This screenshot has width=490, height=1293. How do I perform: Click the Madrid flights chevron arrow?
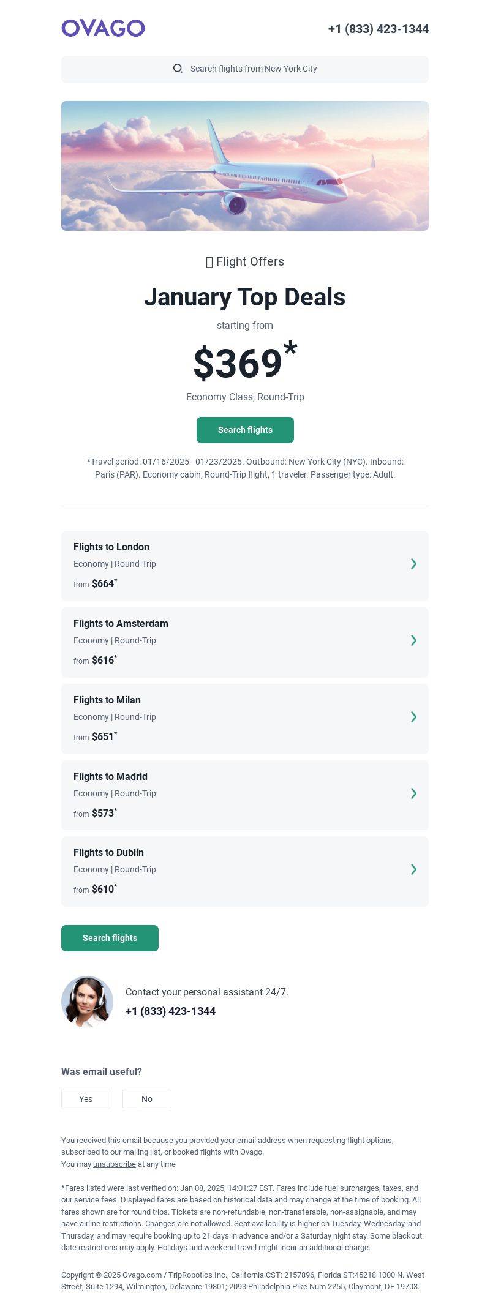click(413, 793)
